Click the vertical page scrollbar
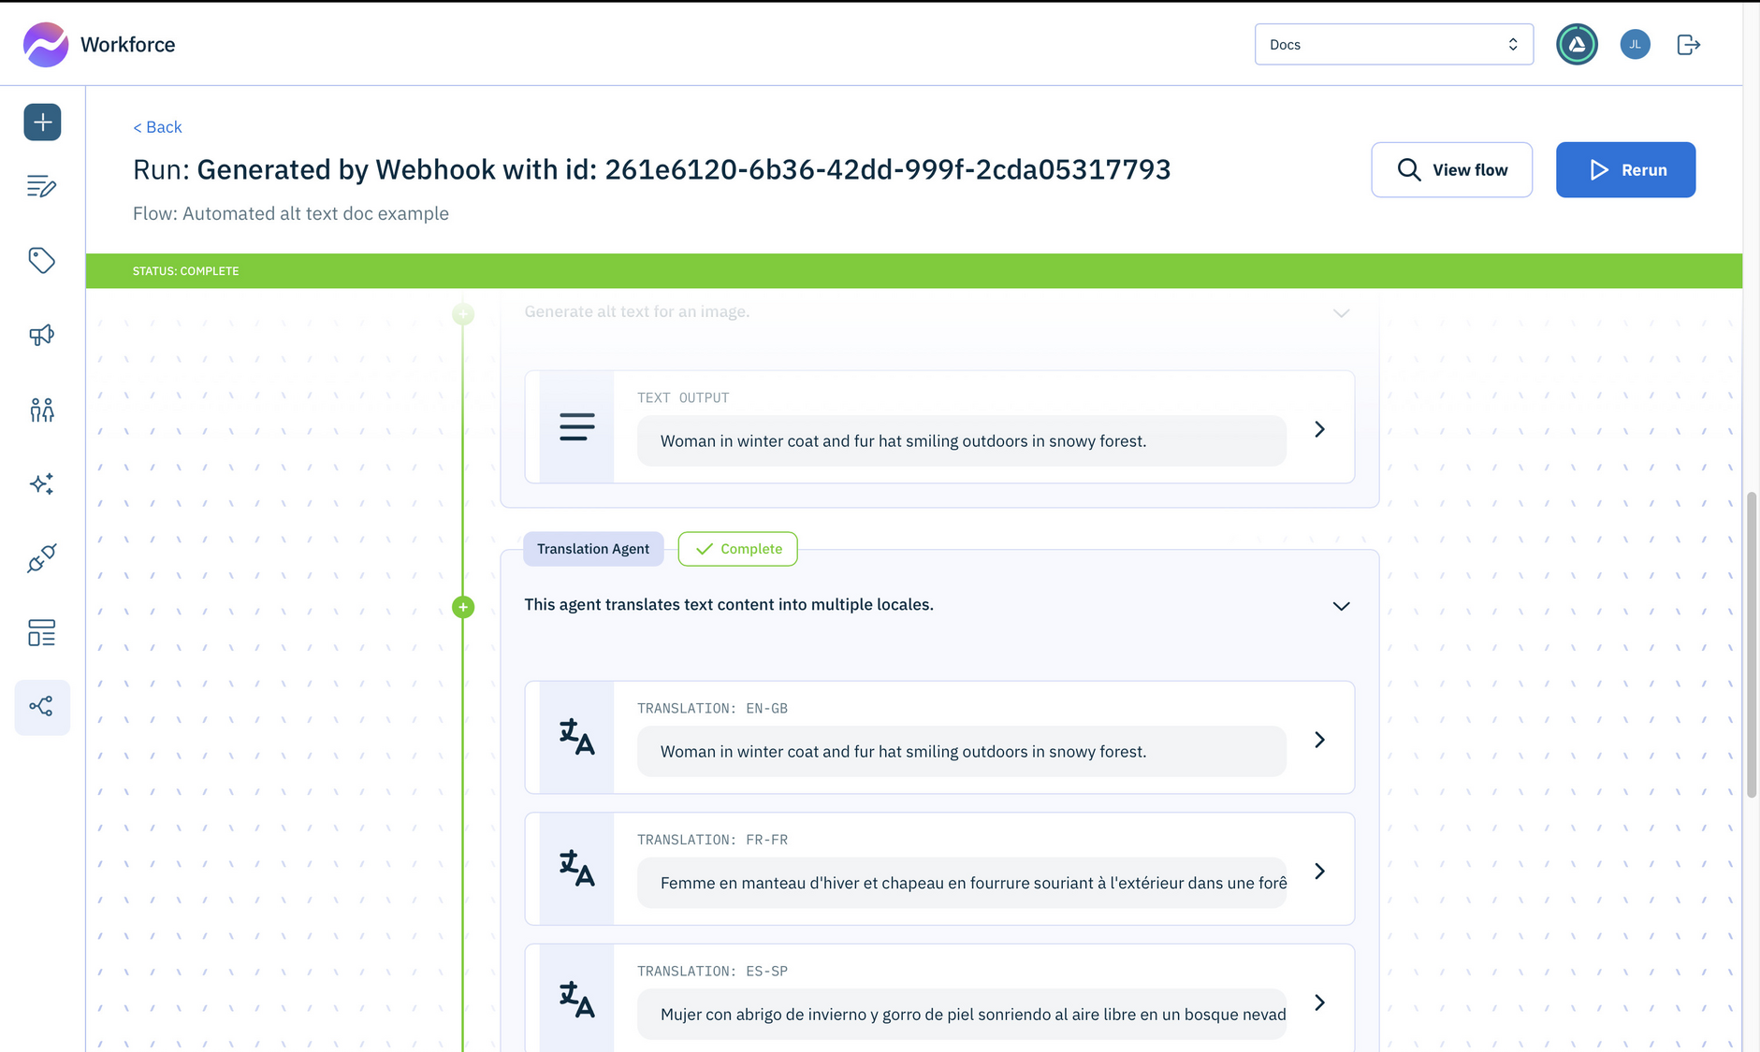 [1751, 645]
